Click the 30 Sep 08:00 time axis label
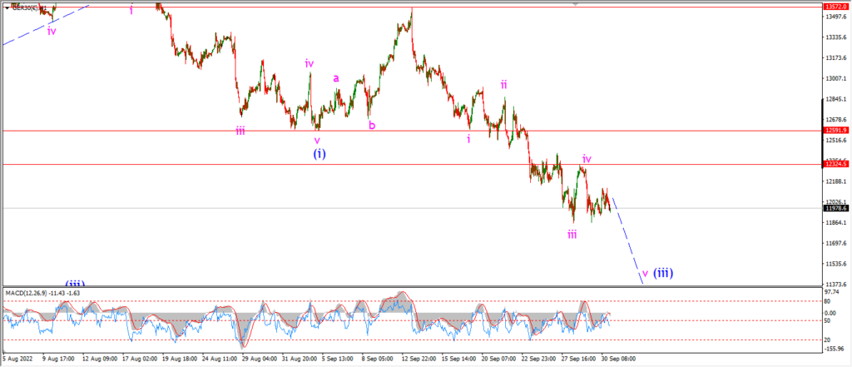The image size is (852, 367). pyautogui.click(x=618, y=360)
